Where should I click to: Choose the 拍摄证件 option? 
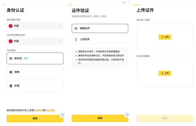click(x=100, y=28)
